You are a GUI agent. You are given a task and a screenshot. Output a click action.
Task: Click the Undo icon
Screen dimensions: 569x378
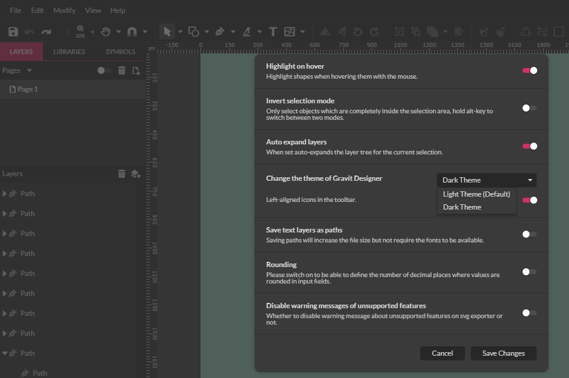(x=29, y=31)
